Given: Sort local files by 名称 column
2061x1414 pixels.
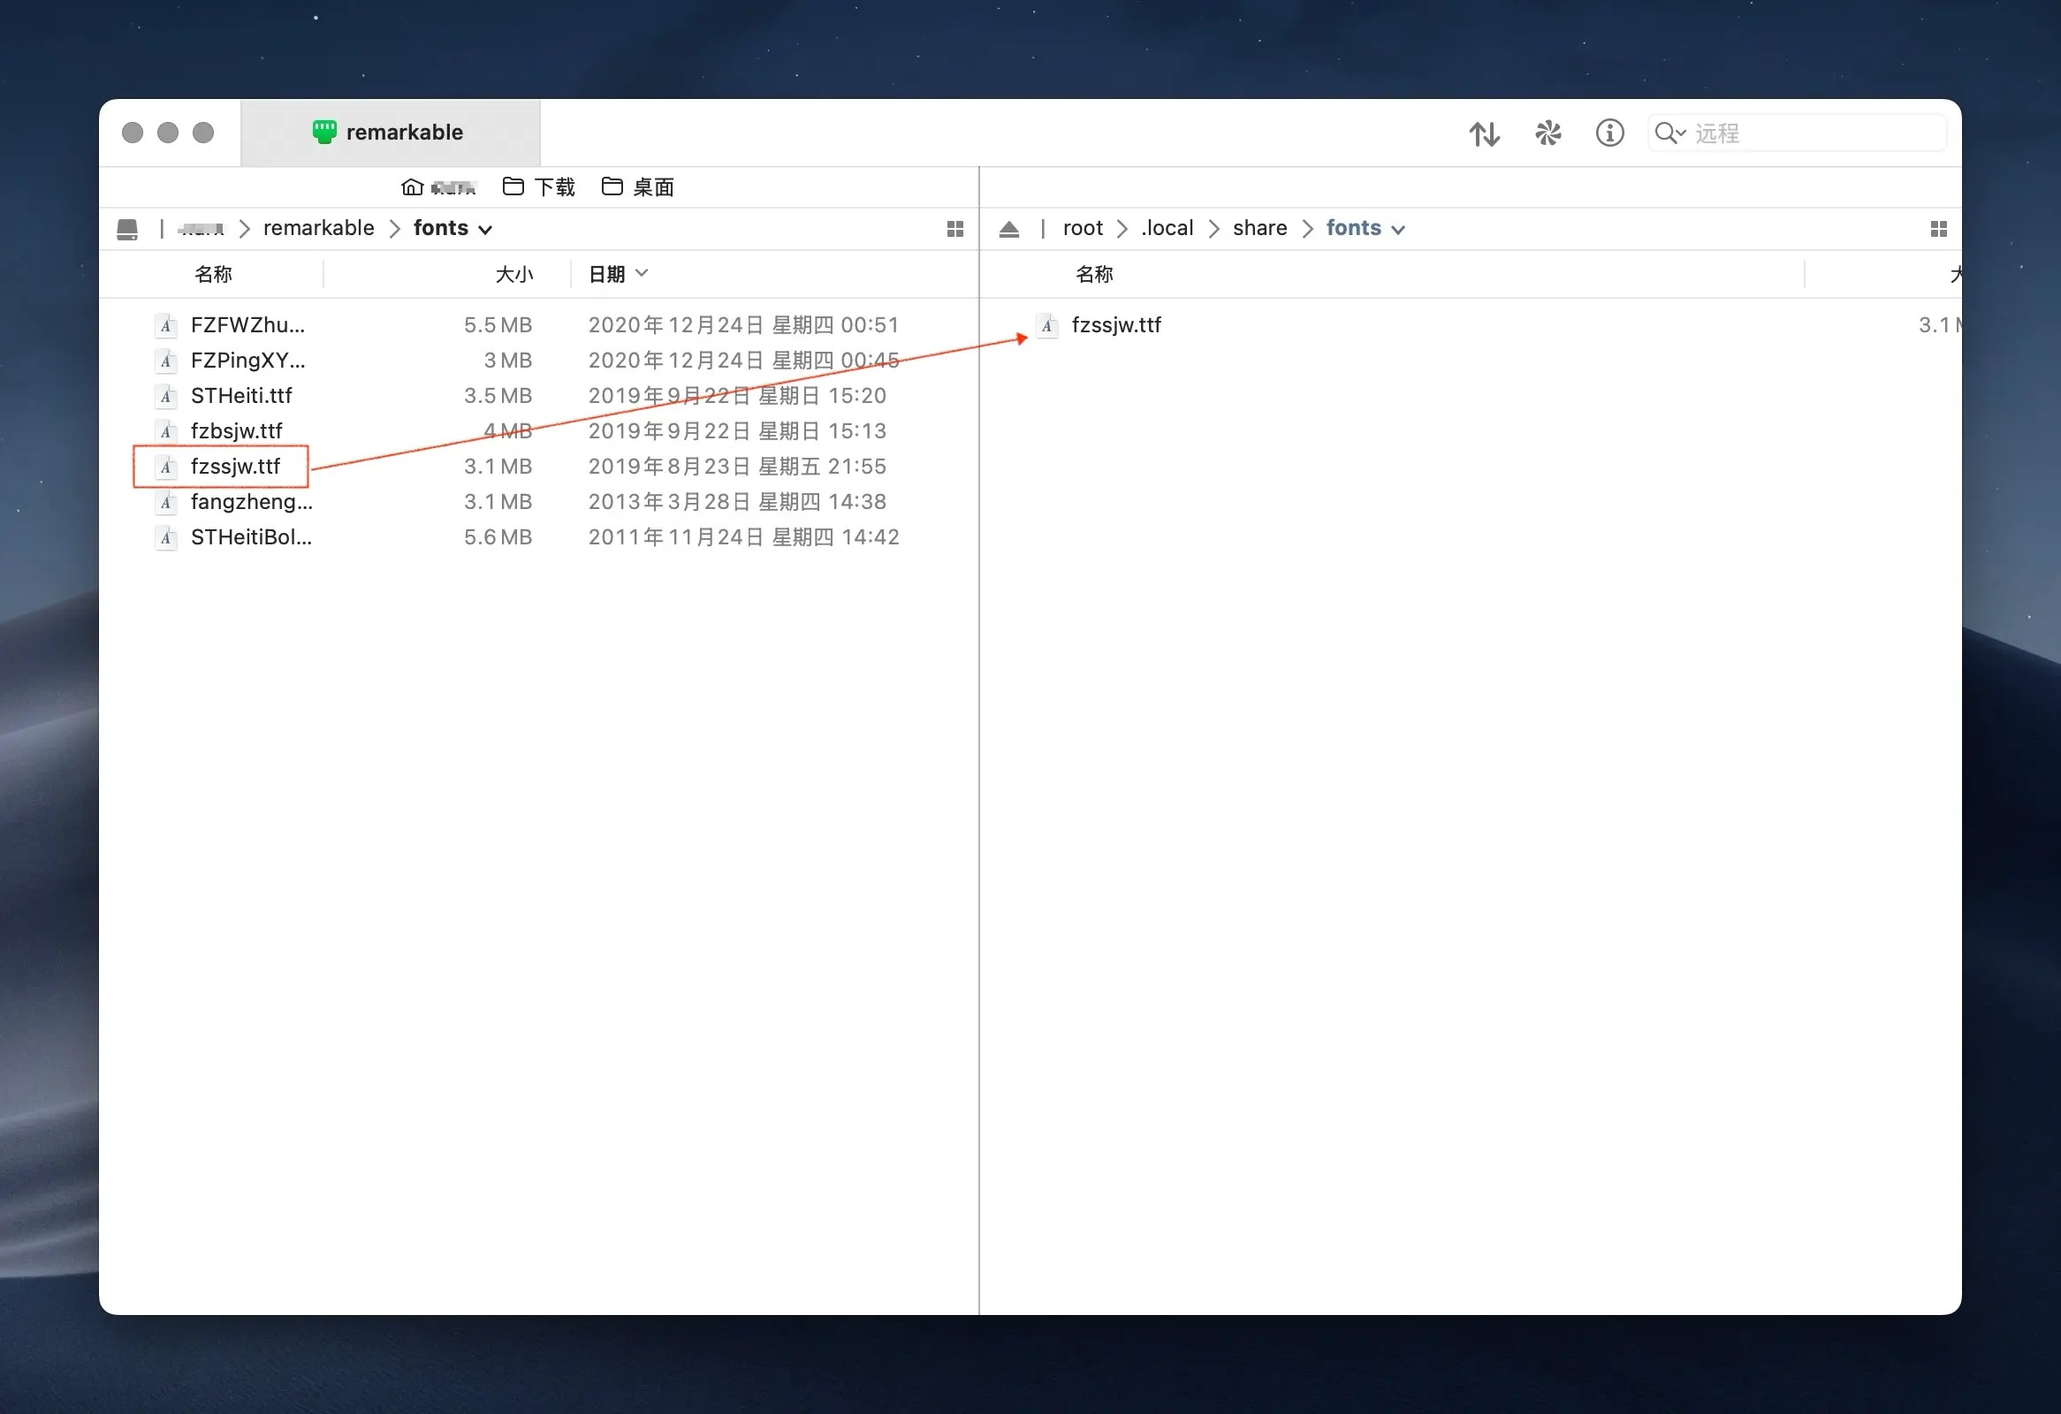Looking at the screenshot, I should click(x=213, y=274).
